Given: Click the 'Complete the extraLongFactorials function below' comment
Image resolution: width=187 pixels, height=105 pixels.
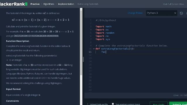Looking at the screenshot, I should pyautogui.click(x=131, y=45).
